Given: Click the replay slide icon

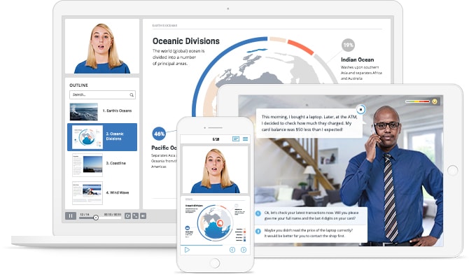Looking at the screenshot, I should click(x=127, y=216).
